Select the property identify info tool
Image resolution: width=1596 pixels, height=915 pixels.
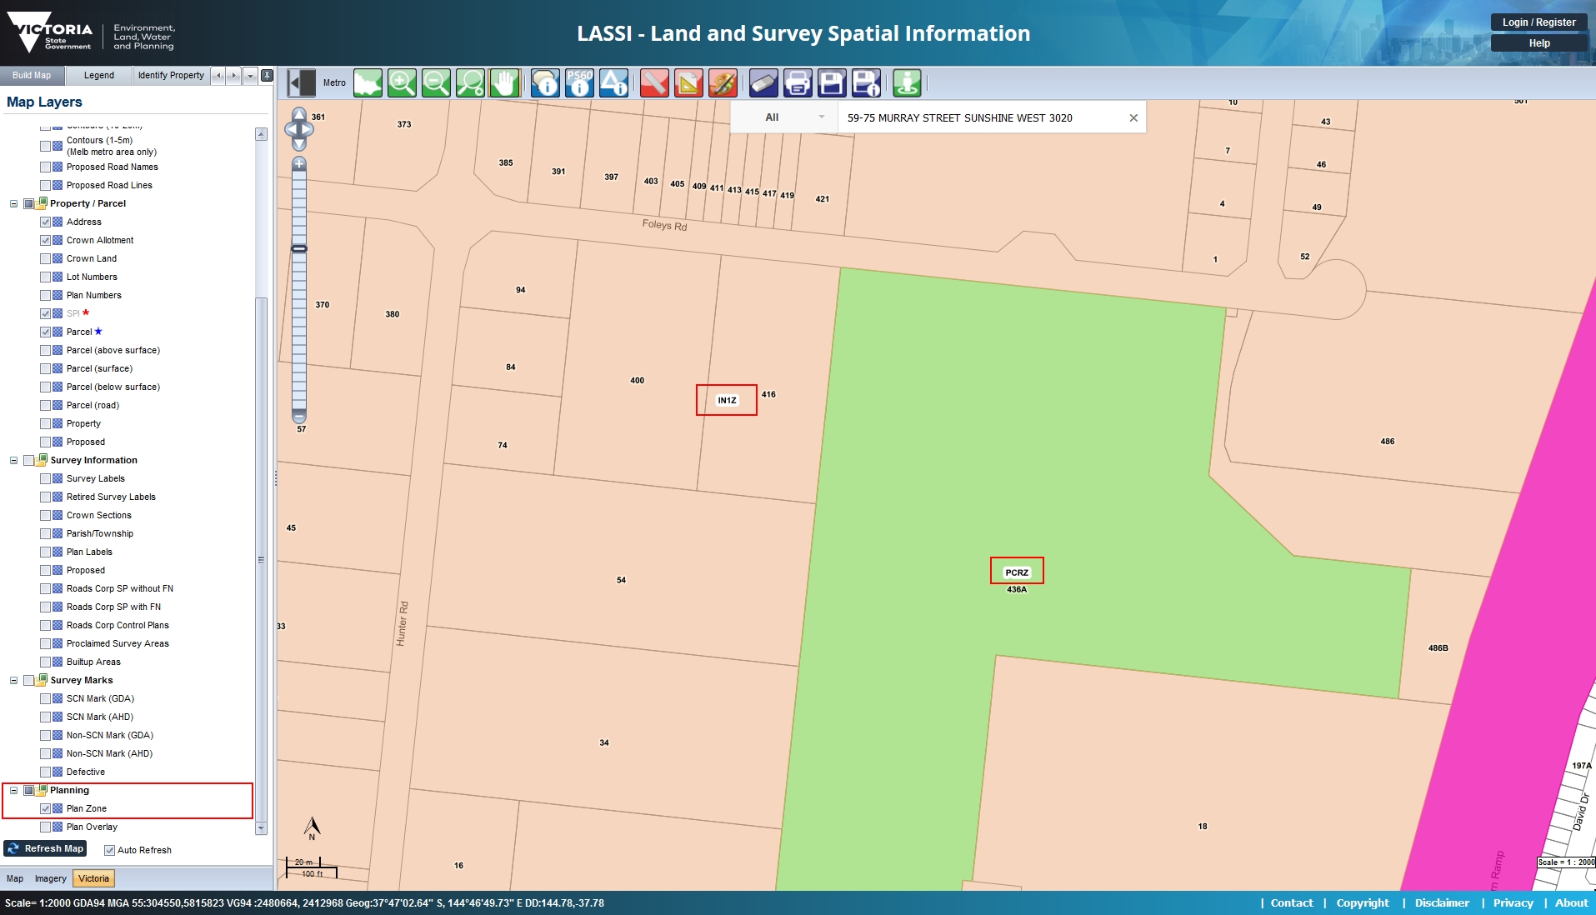[x=545, y=82]
